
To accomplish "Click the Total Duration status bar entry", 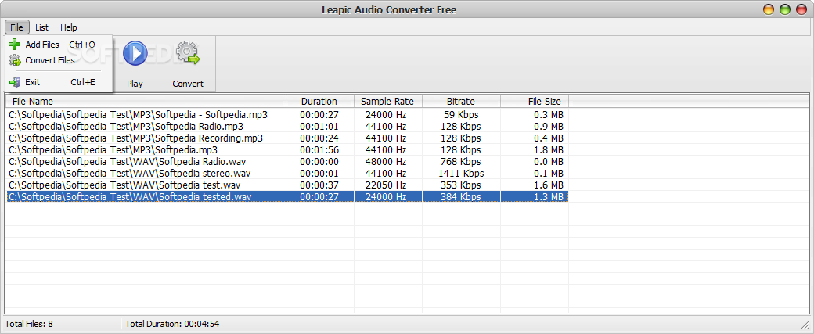I will tap(172, 324).
